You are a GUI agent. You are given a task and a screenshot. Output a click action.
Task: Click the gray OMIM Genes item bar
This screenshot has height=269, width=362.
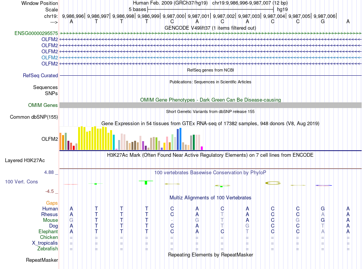[210, 105]
